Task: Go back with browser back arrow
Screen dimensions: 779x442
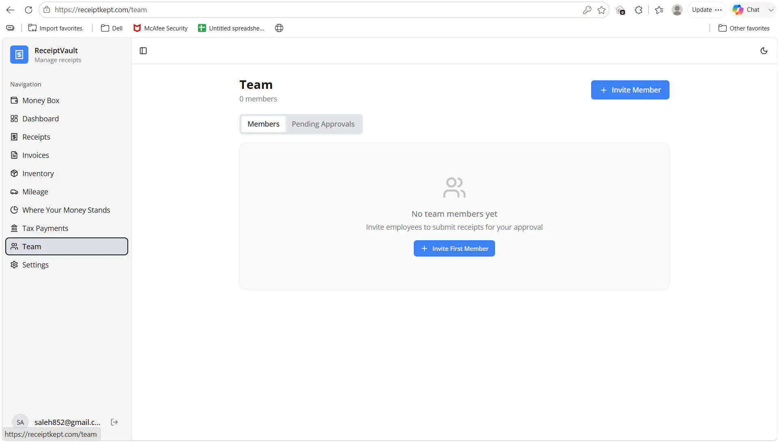Action: click(11, 10)
